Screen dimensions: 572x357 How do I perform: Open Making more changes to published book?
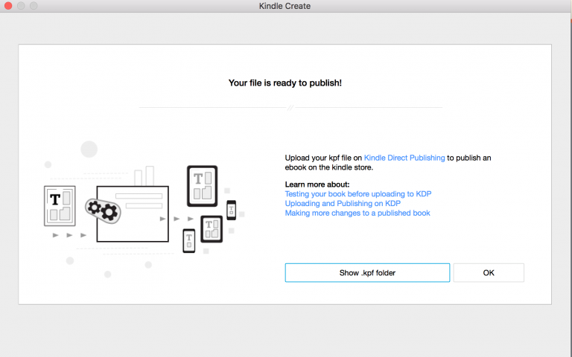357,213
